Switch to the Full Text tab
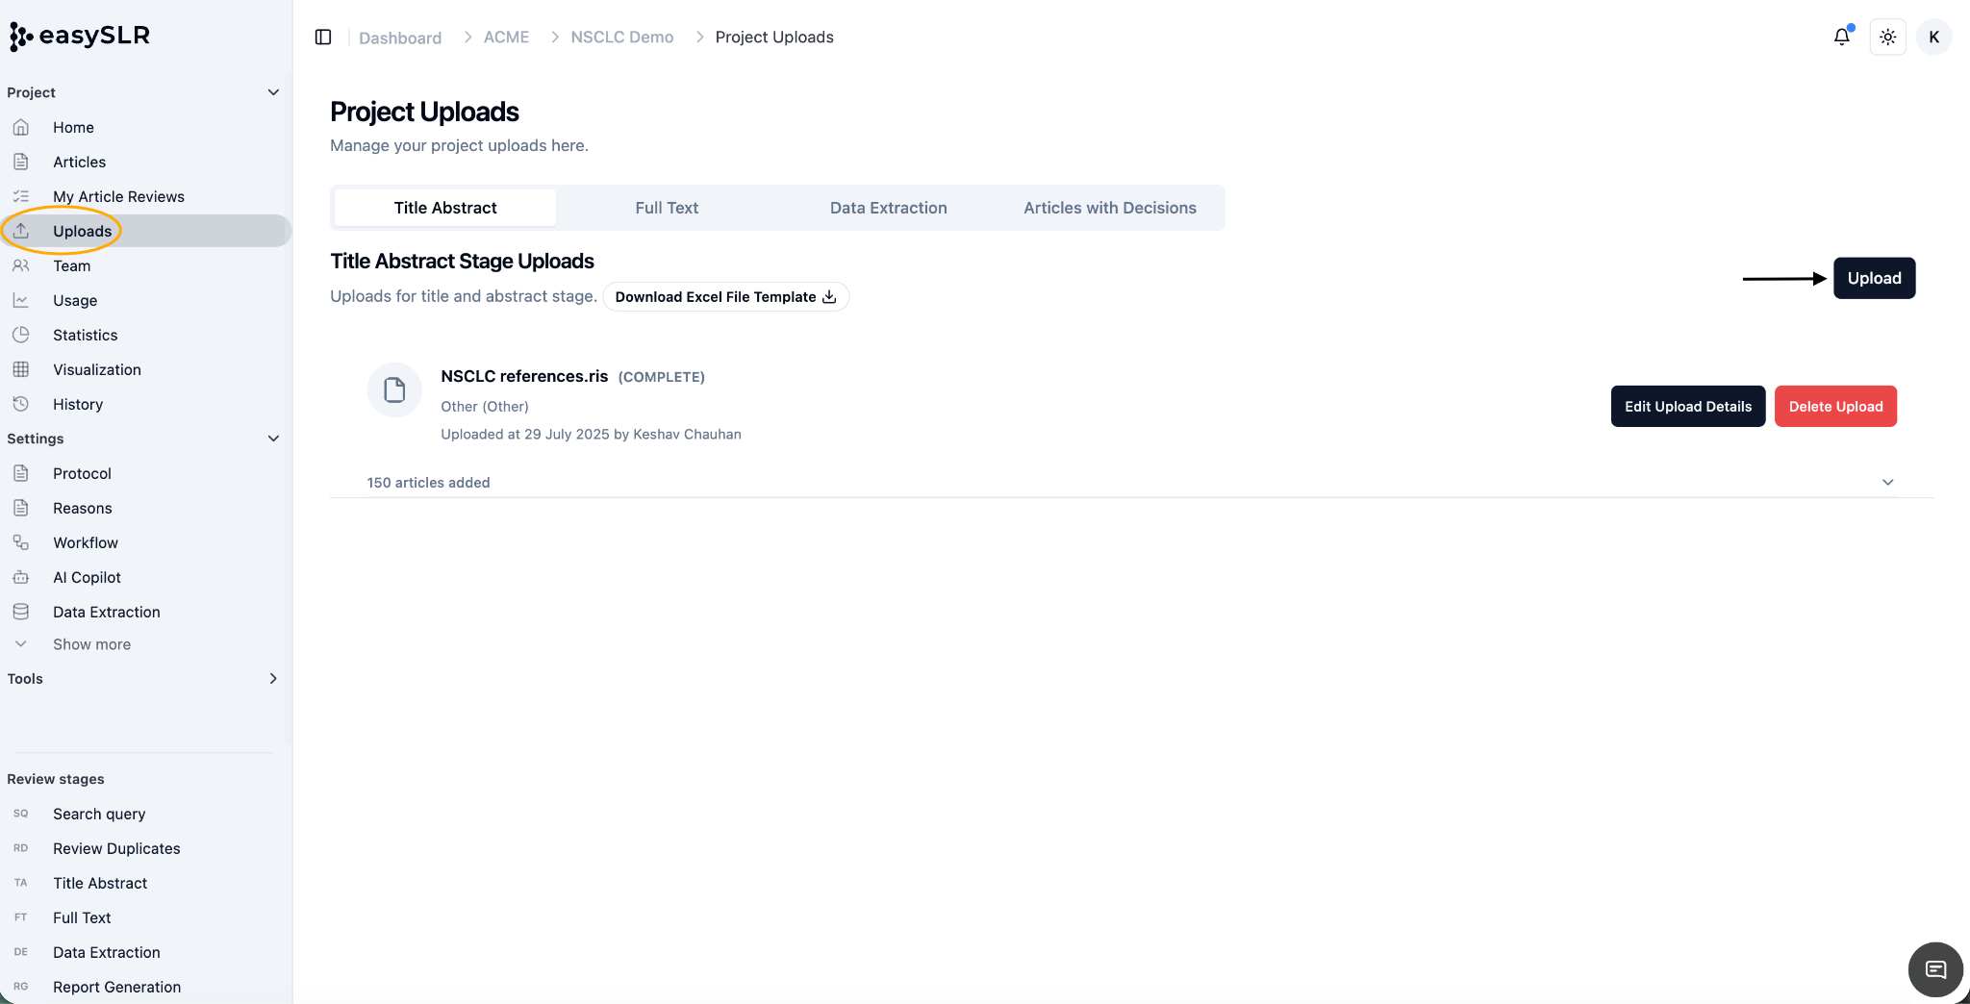This screenshot has width=1970, height=1004. [667, 208]
